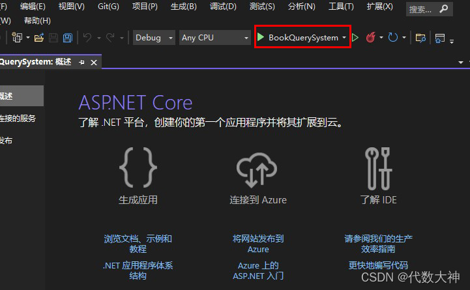The width and height of the screenshot is (470, 290).
Task: Click the ASP.NET Core heading
Action: pos(135,103)
